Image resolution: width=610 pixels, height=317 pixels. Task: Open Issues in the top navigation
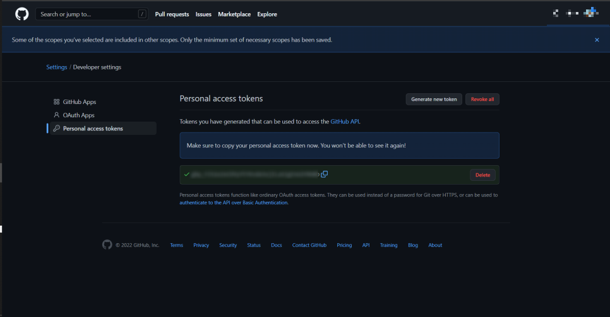(203, 14)
